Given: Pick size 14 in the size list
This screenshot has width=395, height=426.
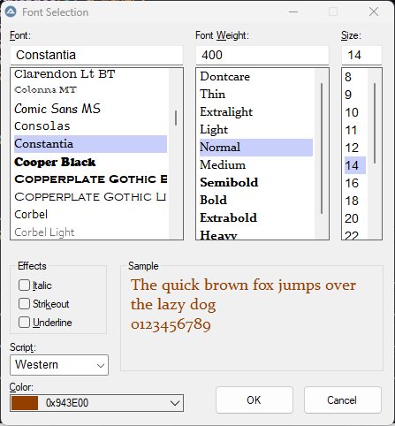Looking at the screenshot, I should [355, 165].
